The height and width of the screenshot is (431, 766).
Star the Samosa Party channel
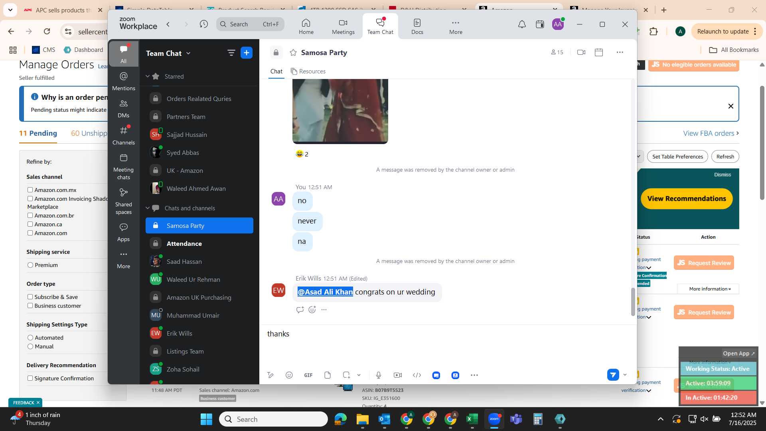click(293, 52)
